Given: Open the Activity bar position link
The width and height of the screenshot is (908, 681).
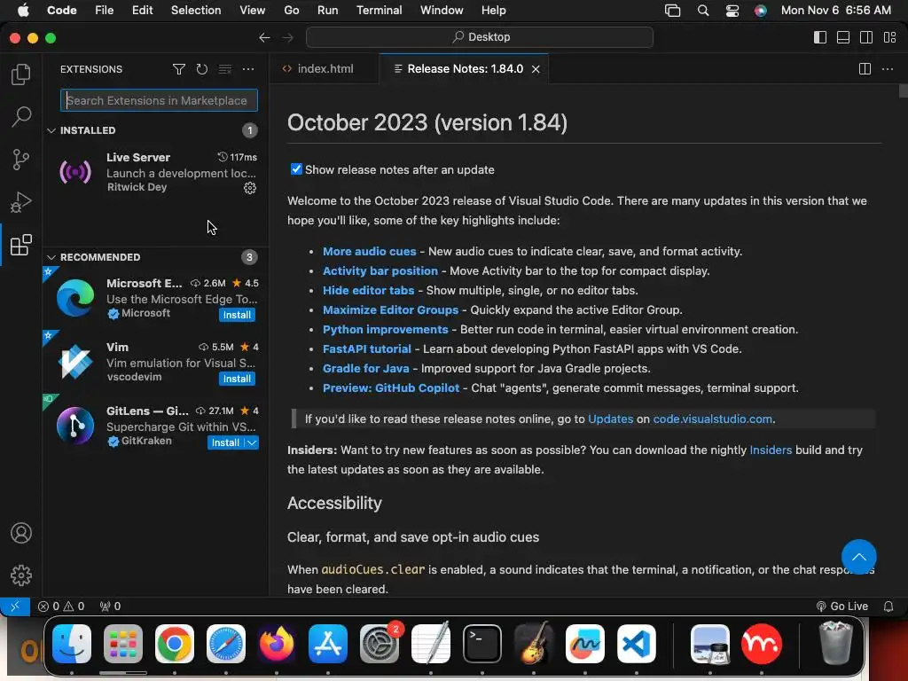Looking at the screenshot, I should point(380,271).
